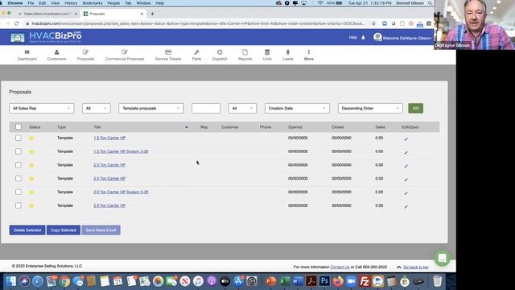Bookmark this page with the star icon

tap(373, 23)
